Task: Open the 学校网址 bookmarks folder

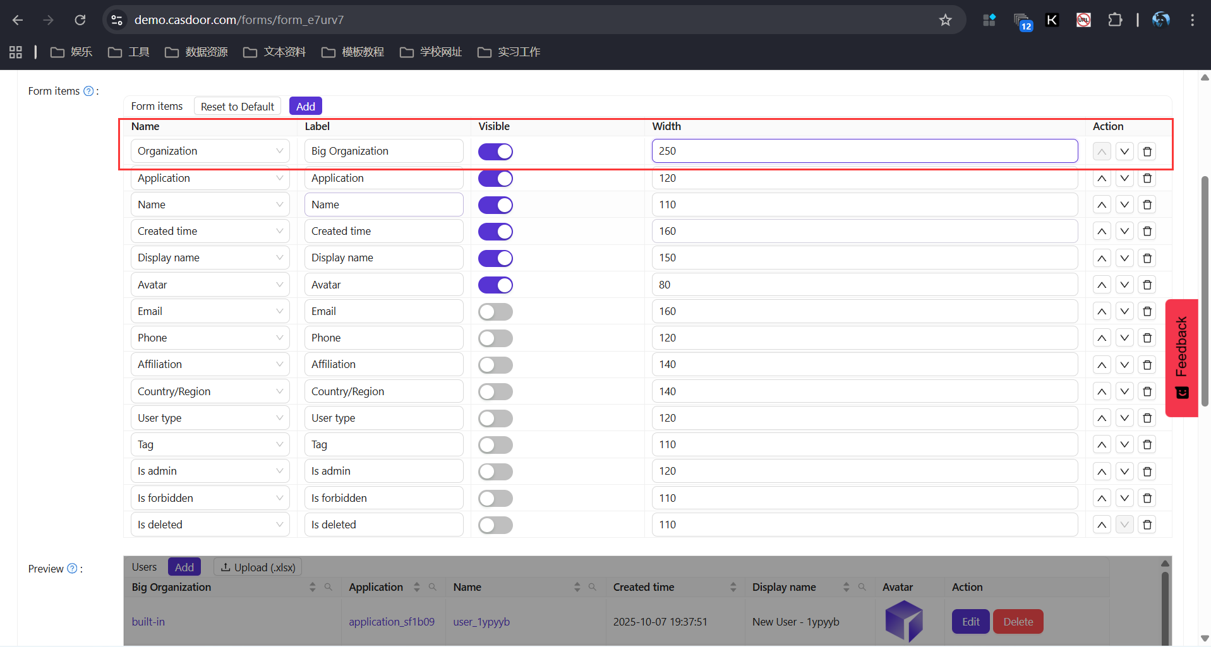Action: [431, 52]
